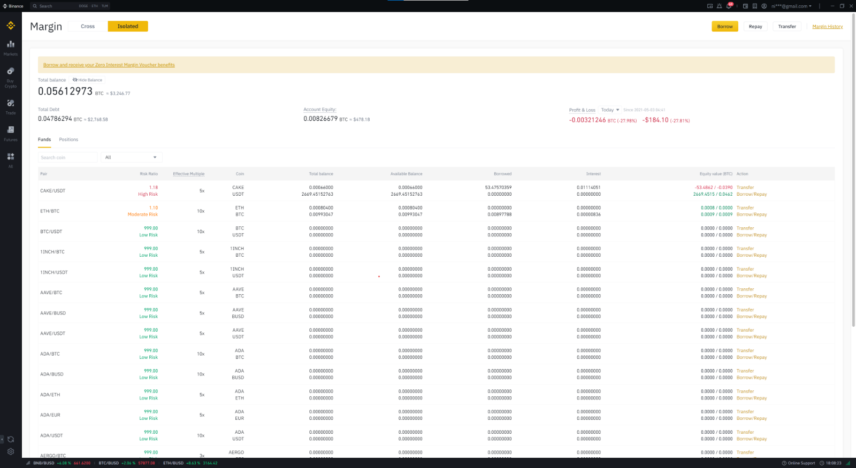Click the Effective Multiple column header
This screenshot has width=856, height=468.
tap(189, 174)
